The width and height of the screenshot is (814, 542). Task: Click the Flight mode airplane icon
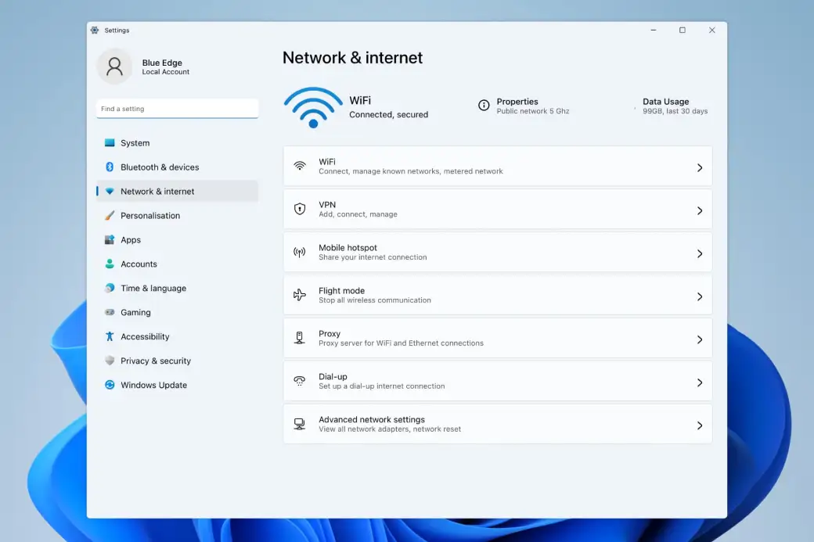(x=300, y=295)
